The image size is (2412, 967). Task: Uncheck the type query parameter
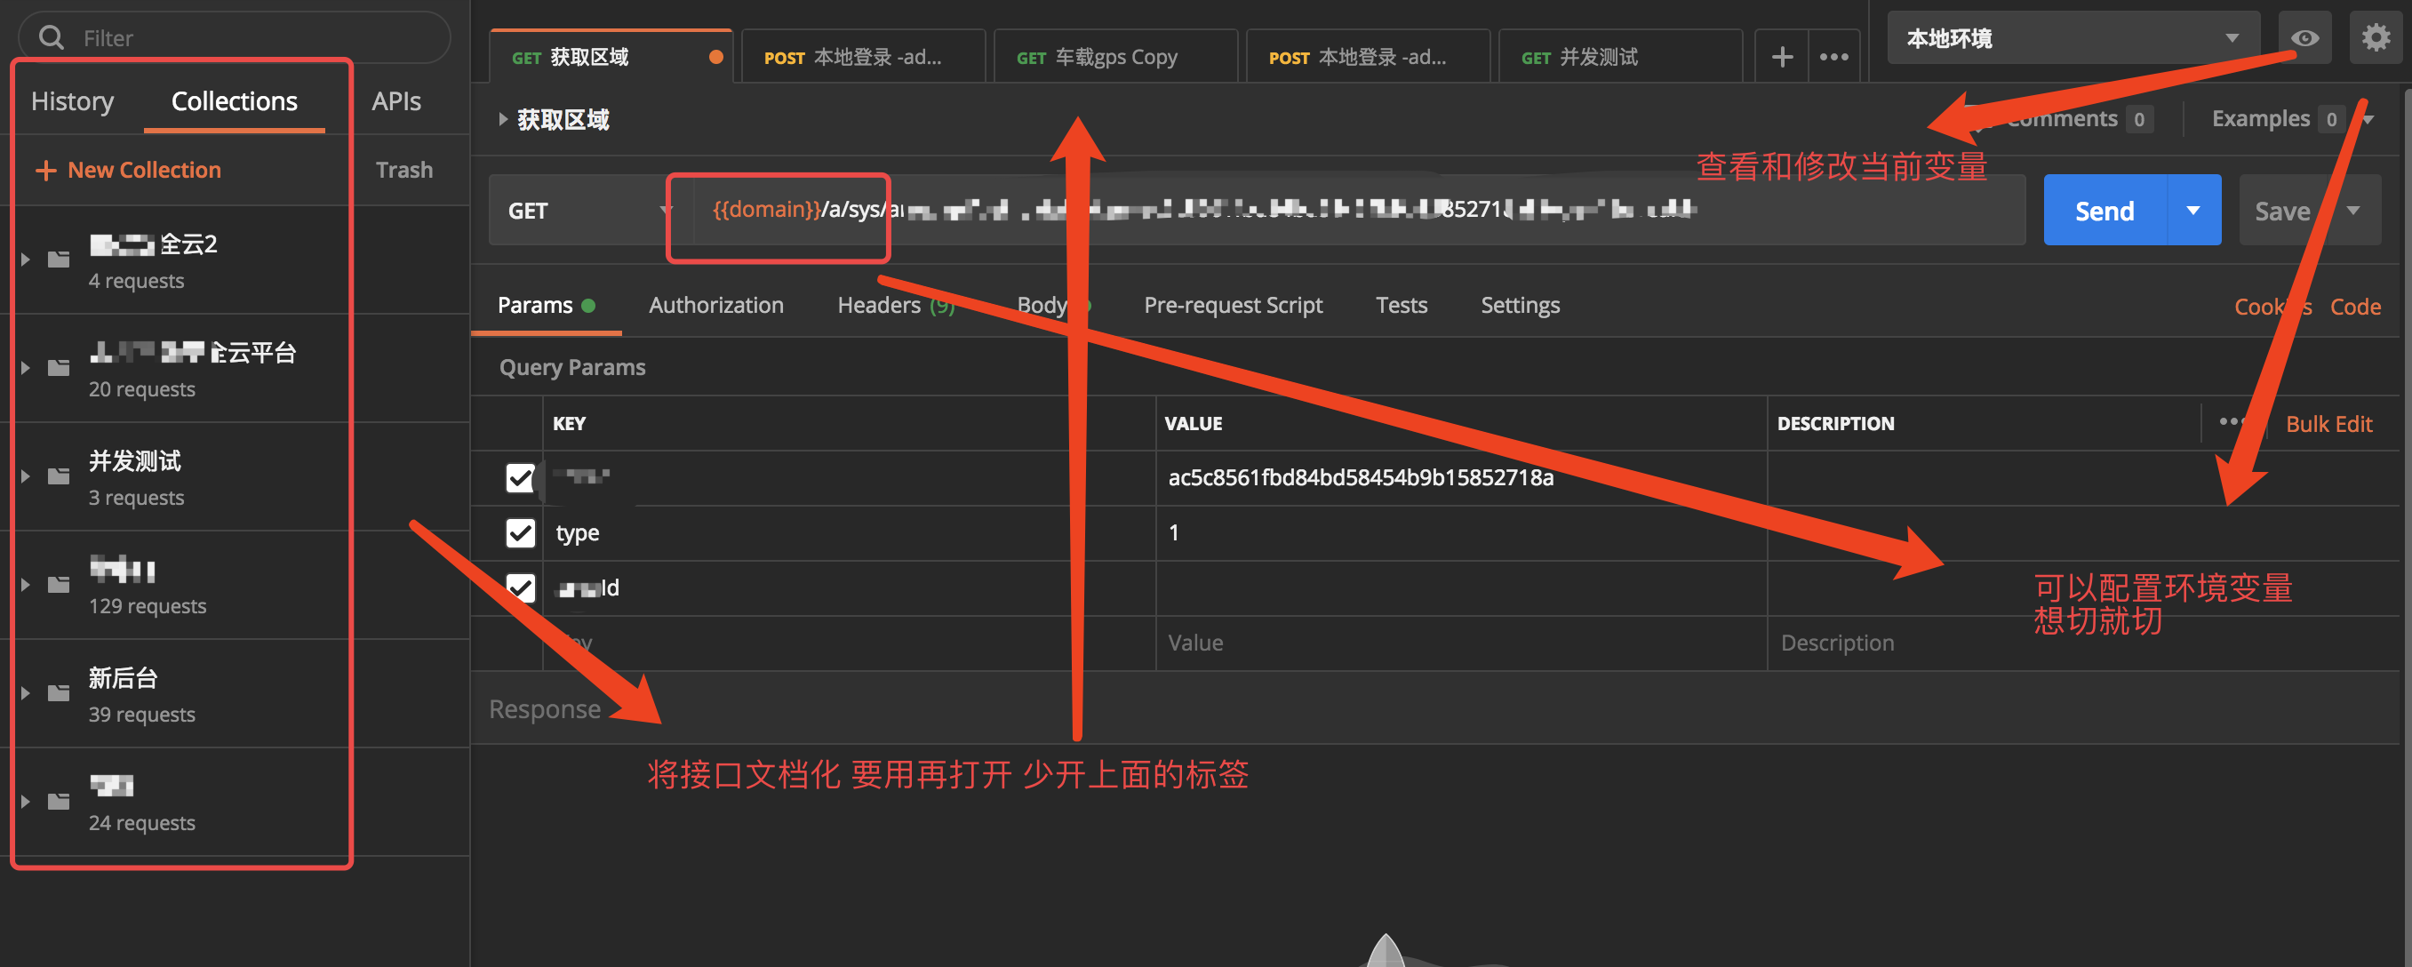521,532
